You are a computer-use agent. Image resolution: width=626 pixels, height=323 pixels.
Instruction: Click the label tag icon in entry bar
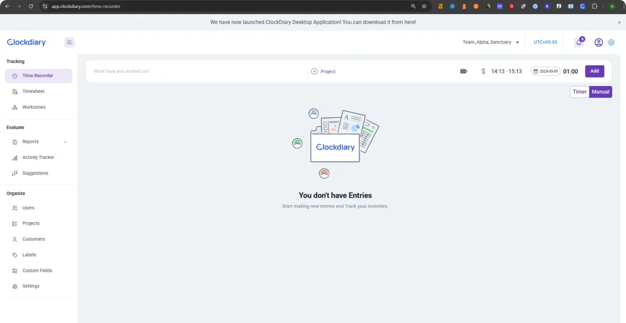pyautogui.click(x=463, y=71)
